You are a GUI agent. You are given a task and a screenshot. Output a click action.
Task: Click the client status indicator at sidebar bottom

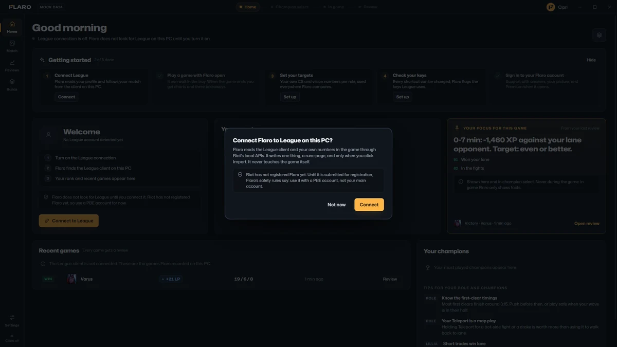coord(12,338)
